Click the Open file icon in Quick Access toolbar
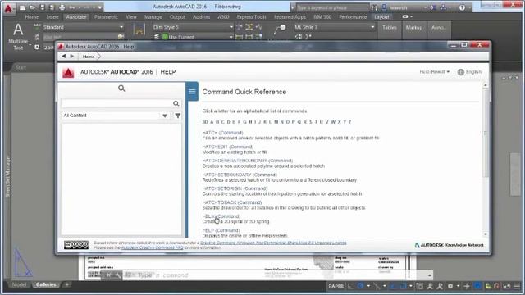The width and height of the screenshot is (525, 295). tap(33, 7)
